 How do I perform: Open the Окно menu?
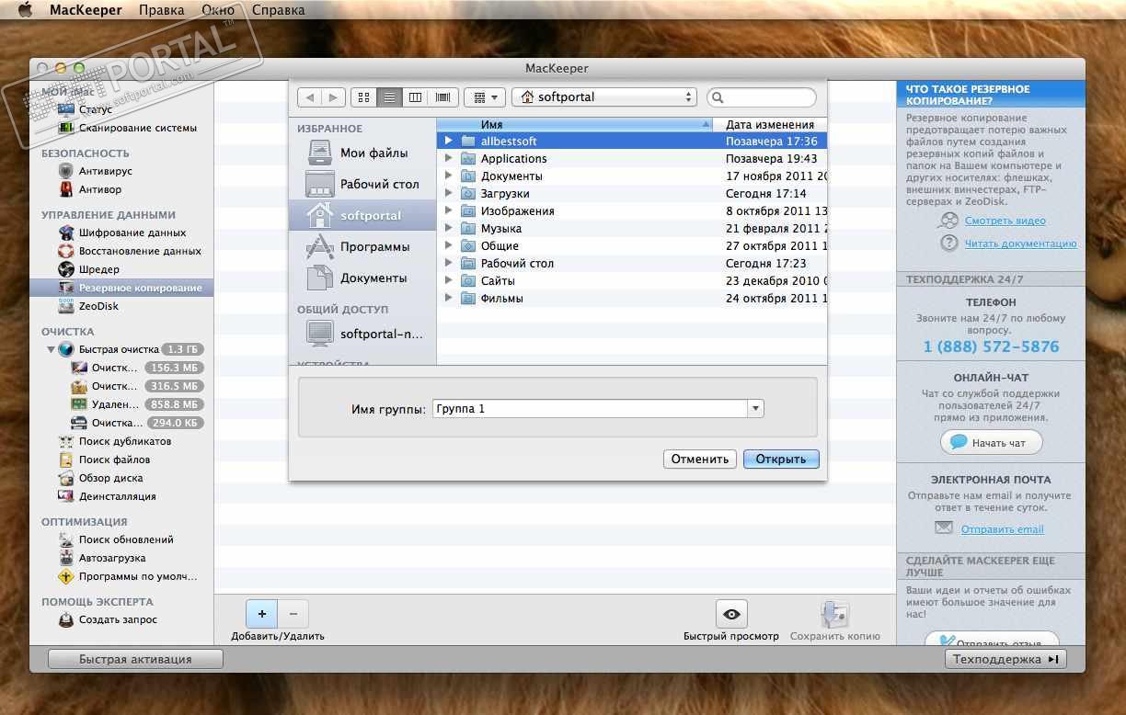point(217,10)
